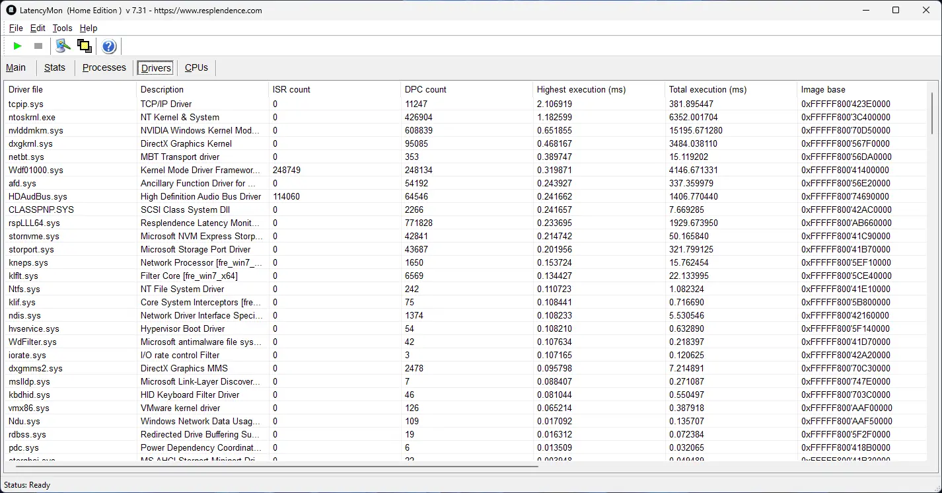
Task: Select the iorate.sys row
Action: tap(466, 355)
